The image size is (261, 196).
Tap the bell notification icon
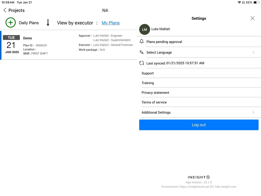pos(142,42)
